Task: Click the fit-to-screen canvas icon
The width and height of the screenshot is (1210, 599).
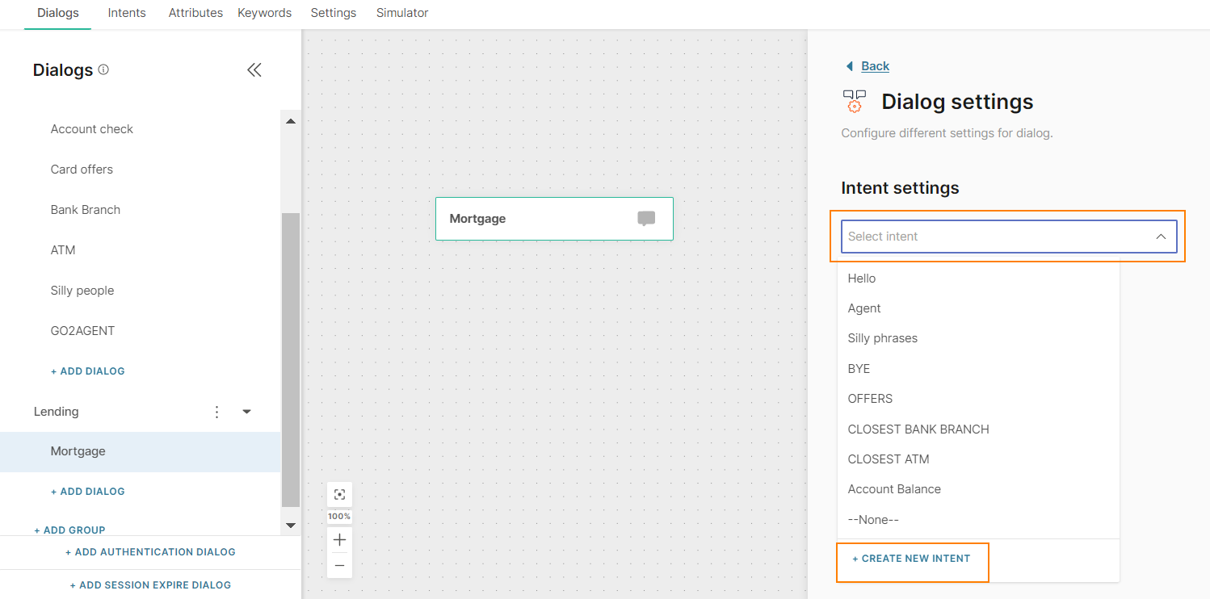Action: (339, 495)
